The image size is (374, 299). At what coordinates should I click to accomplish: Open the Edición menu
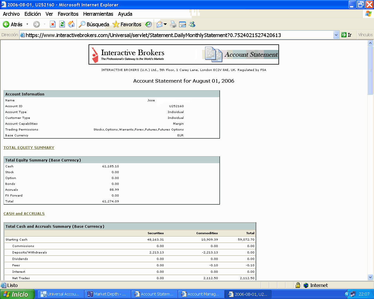[x=32, y=14]
